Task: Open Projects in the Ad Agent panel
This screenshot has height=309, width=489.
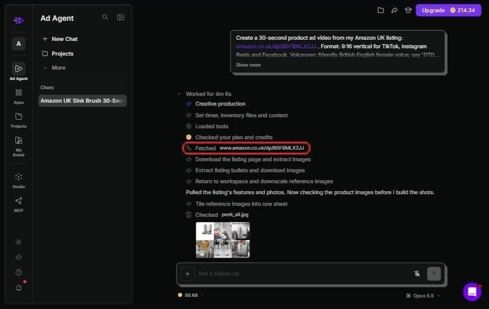Action: 58,54
